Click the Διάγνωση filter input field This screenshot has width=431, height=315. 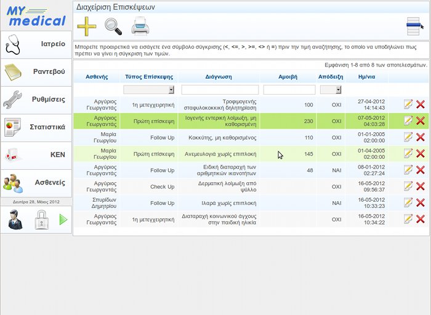pos(220,90)
